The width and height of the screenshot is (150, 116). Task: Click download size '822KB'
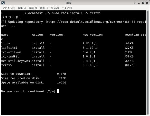pos(129,48)
